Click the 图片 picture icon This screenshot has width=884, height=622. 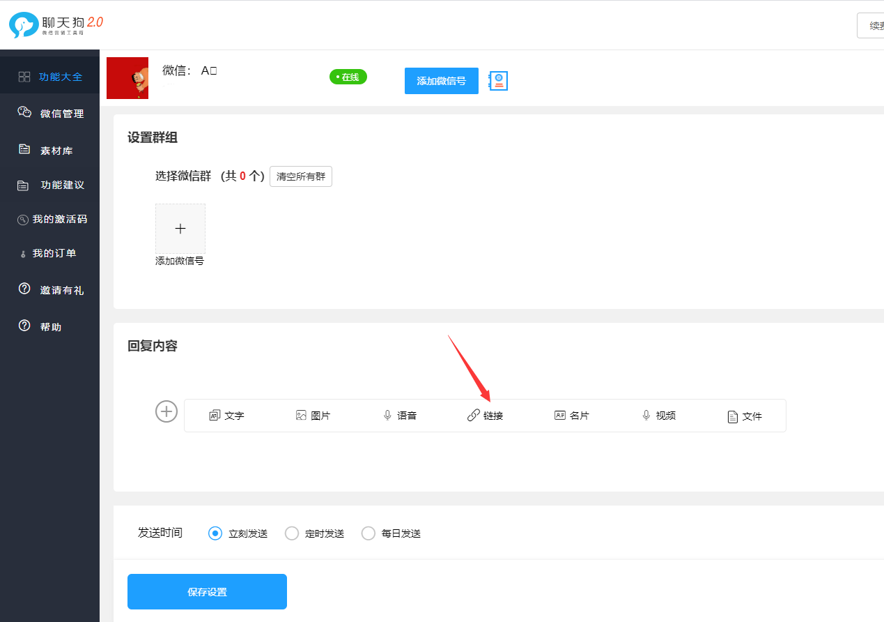pos(301,416)
